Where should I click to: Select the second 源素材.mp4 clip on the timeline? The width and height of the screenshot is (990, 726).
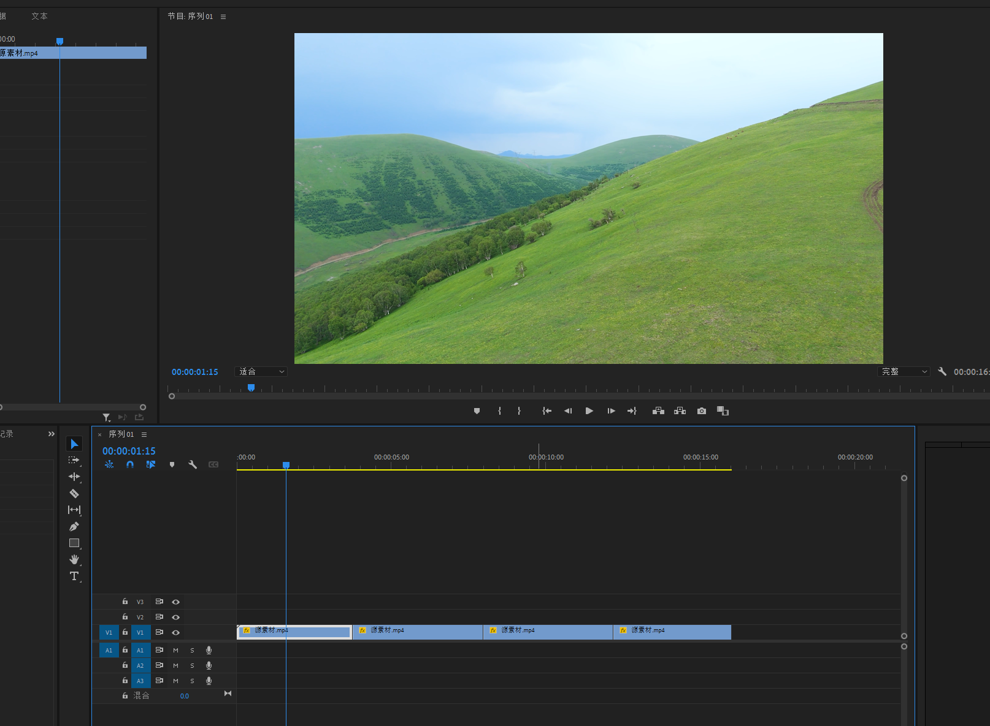pyautogui.click(x=417, y=632)
